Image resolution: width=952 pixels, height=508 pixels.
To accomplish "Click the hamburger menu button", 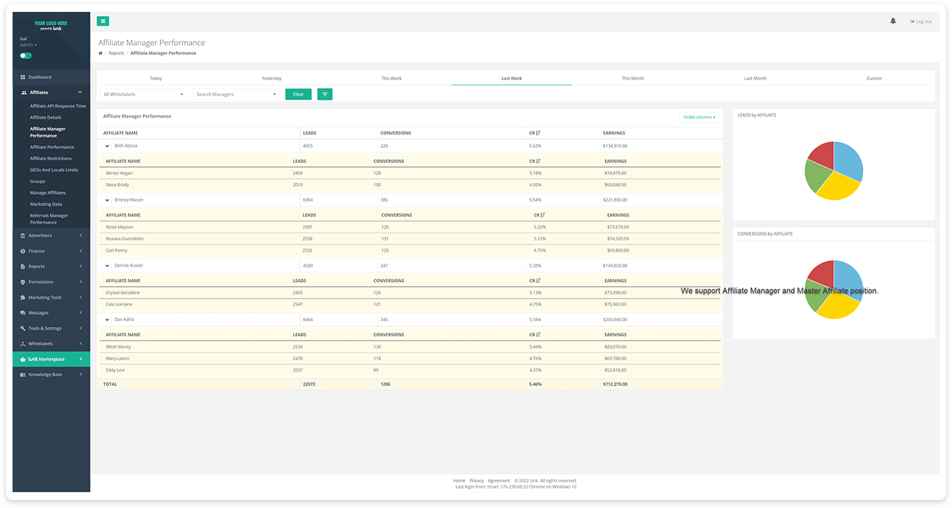I will pyautogui.click(x=103, y=21).
